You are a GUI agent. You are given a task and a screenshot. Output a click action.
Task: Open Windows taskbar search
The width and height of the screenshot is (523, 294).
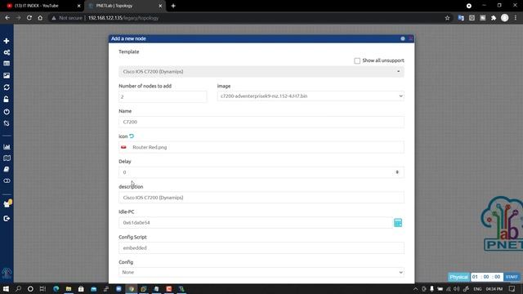point(18,288)
